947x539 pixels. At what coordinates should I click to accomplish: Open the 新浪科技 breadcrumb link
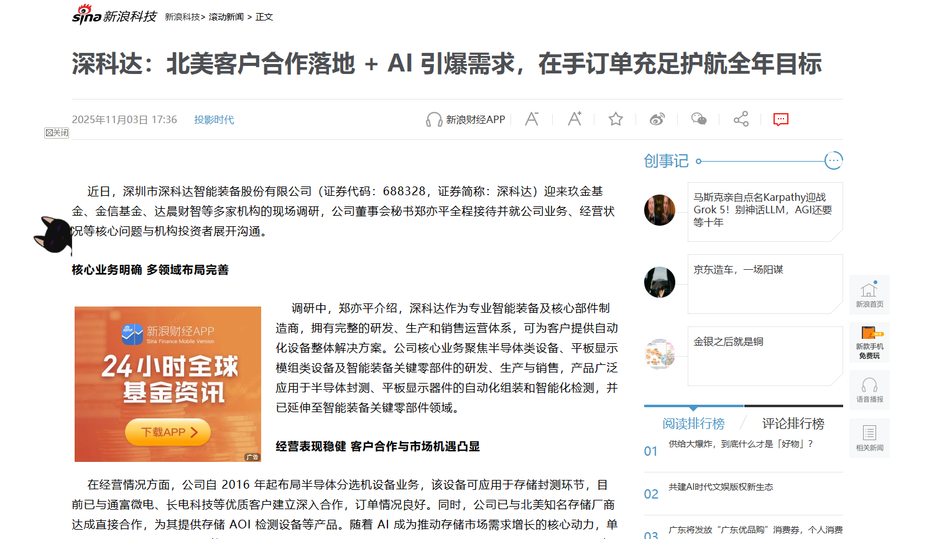(x=183, y=17)
